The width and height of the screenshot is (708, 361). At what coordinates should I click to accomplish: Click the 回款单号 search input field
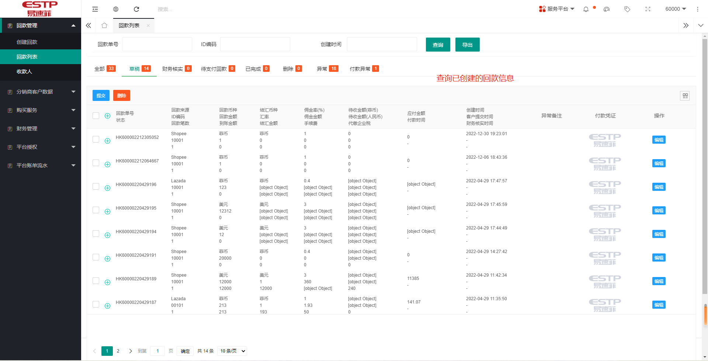[x=157, y=44]
